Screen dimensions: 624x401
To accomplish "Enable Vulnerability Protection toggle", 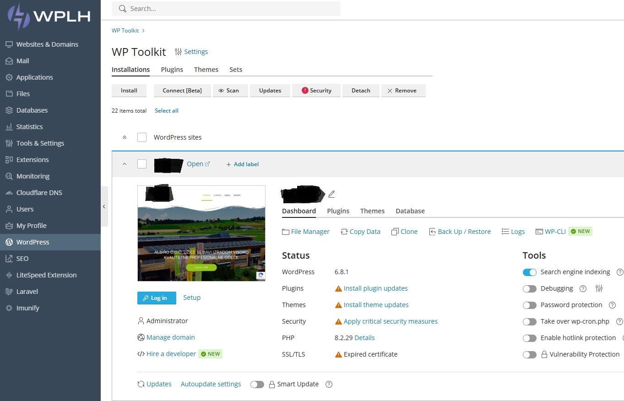I will click(x=530, y=355).
